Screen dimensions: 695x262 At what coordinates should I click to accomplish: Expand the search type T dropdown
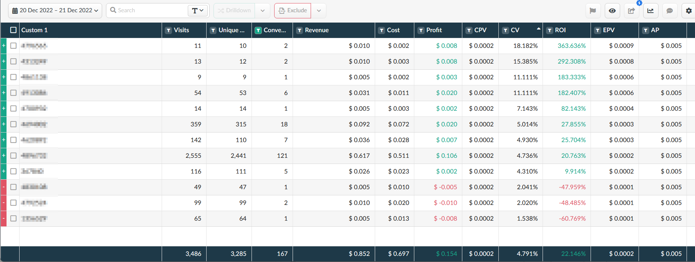click(198, 11)
